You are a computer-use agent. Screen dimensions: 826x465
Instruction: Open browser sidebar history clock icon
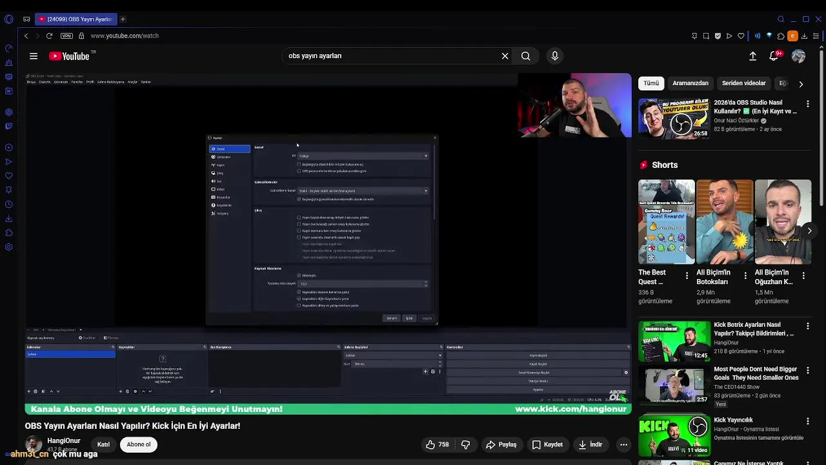tap(8, 204)
